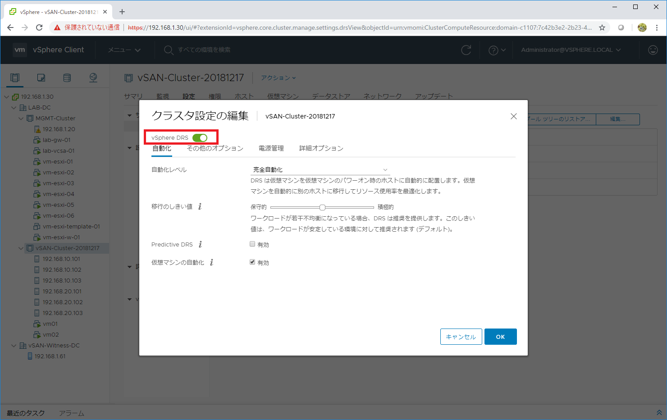Open the アラーム panel tab
Viewport: 667px width, 420px height.
point(72,413)
